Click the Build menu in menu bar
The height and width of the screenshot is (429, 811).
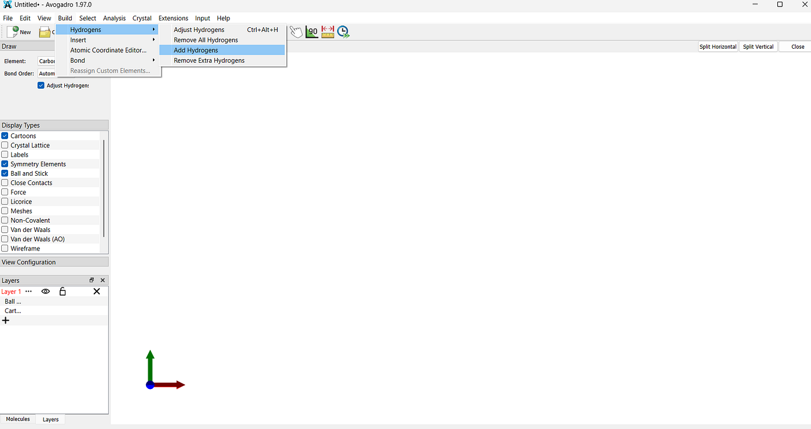point(65,18)
